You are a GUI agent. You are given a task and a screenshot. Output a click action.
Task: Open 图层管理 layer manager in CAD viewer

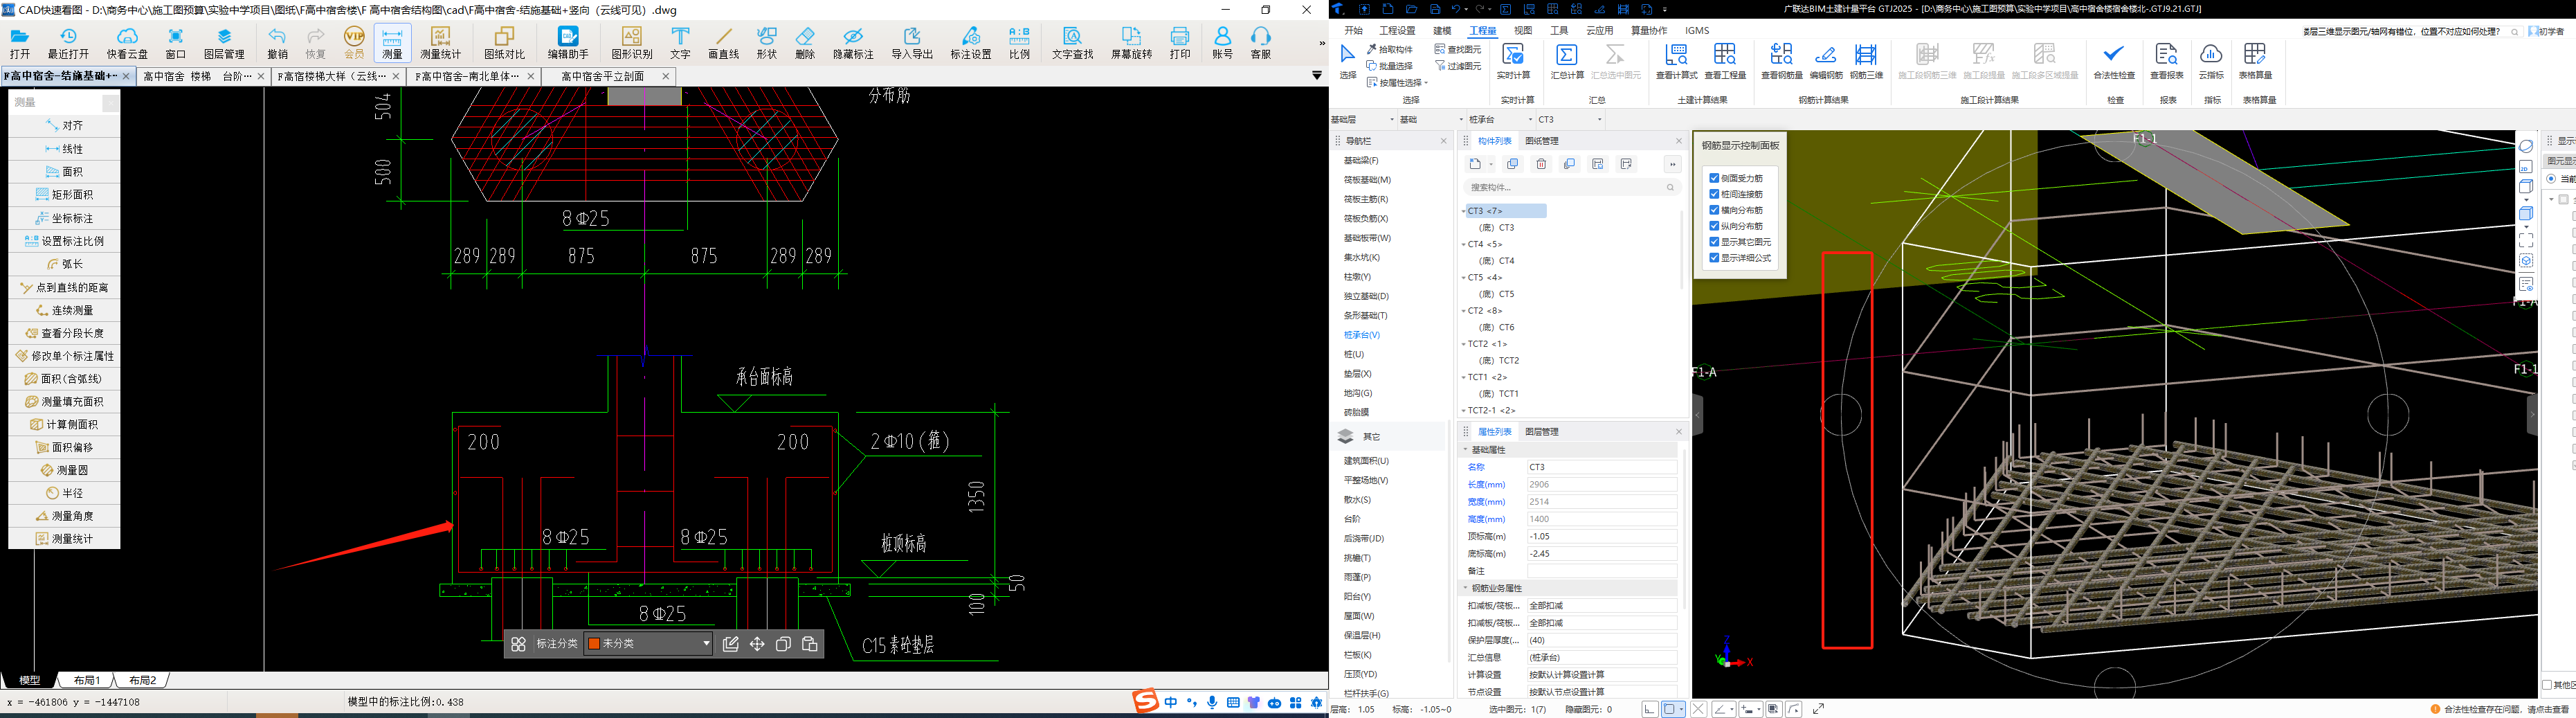224,43
